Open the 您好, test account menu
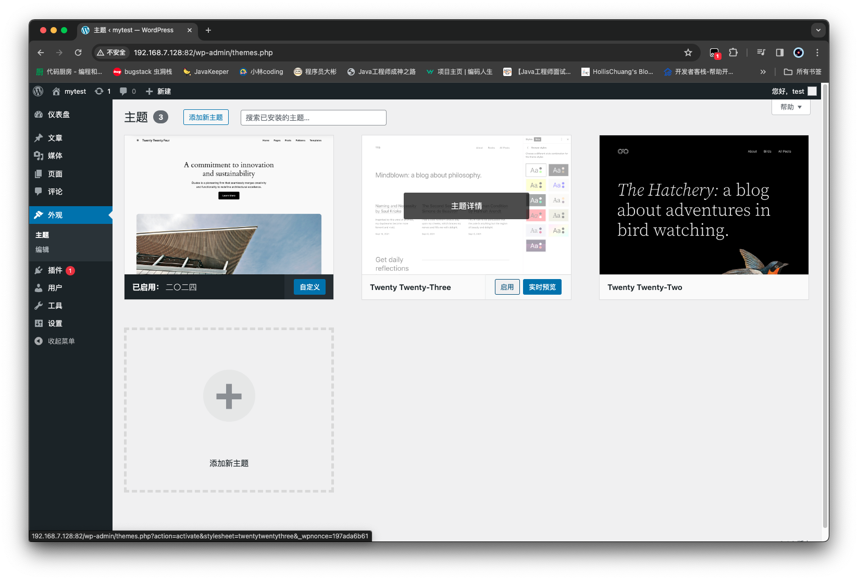Image resolution: width=858 pixels, height=580 pixels. (794, 91)
